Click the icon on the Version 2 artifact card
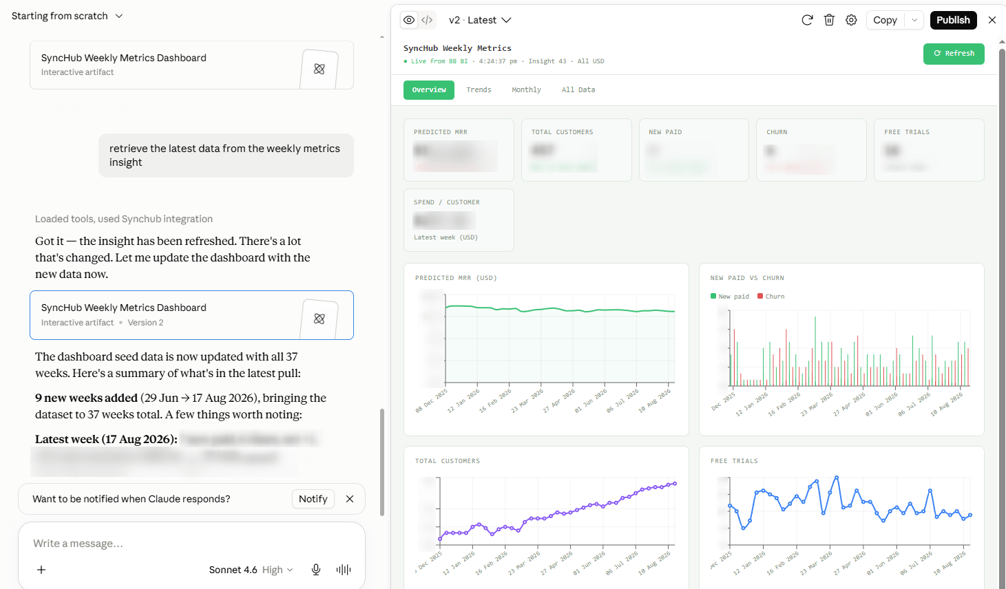1006x589 pixels. pos(319,319)
